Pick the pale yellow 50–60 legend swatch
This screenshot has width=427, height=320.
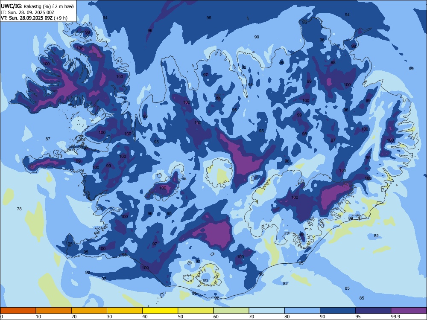(x=196, y=311)
